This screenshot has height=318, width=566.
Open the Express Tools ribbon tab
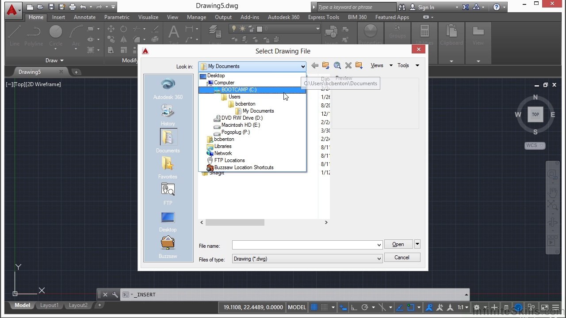tap(324, 17)
